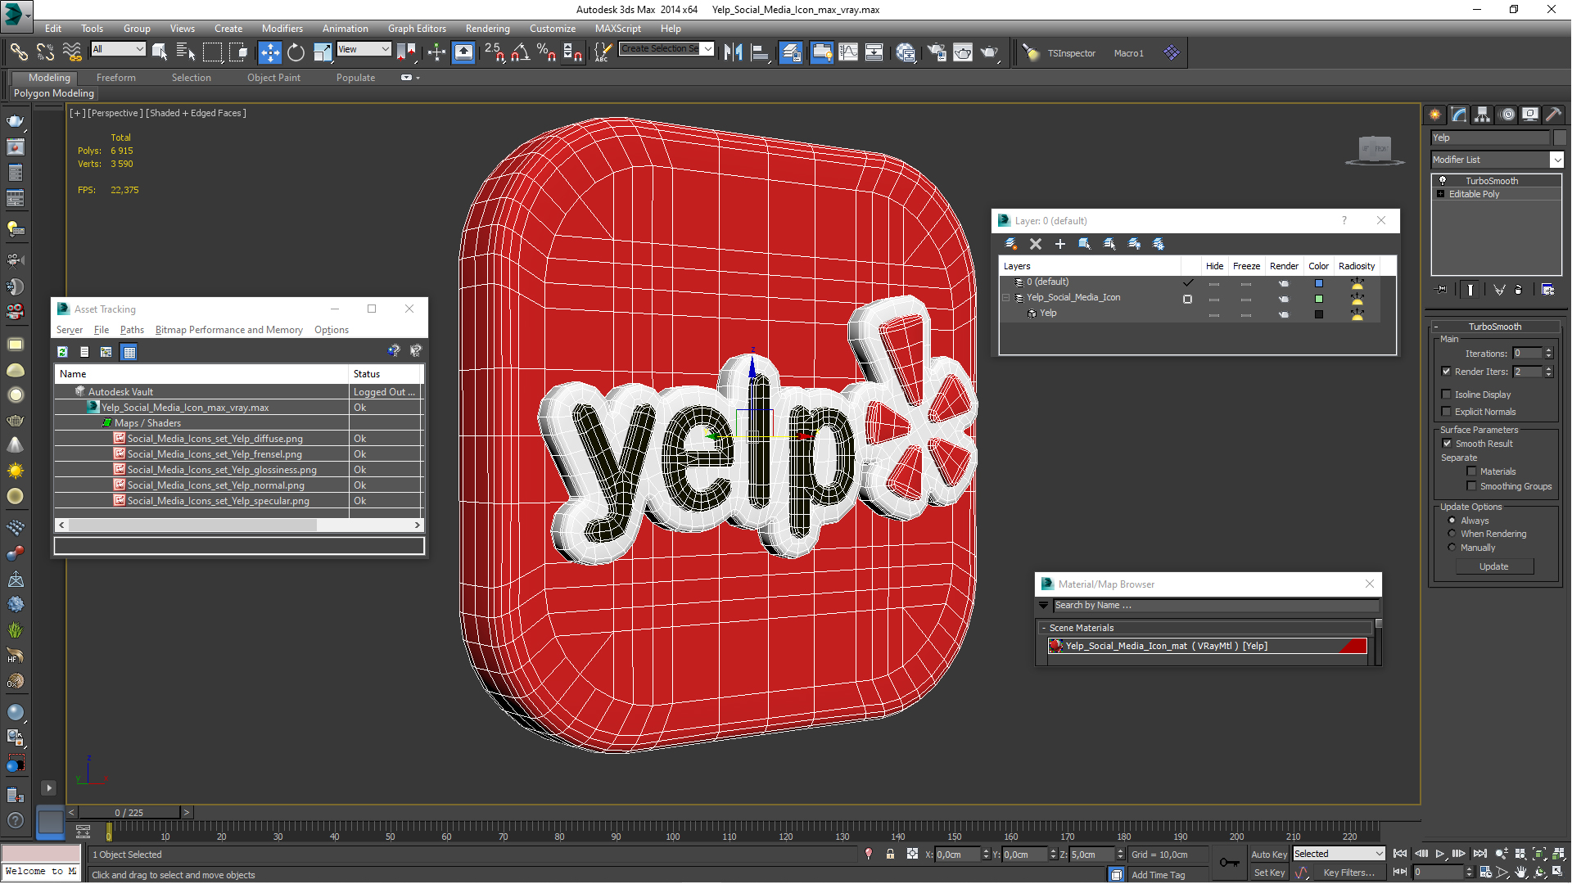1572x884 pixels.
Task: Open reference coordinate View dropdown
Action: [x=364, y=49]
